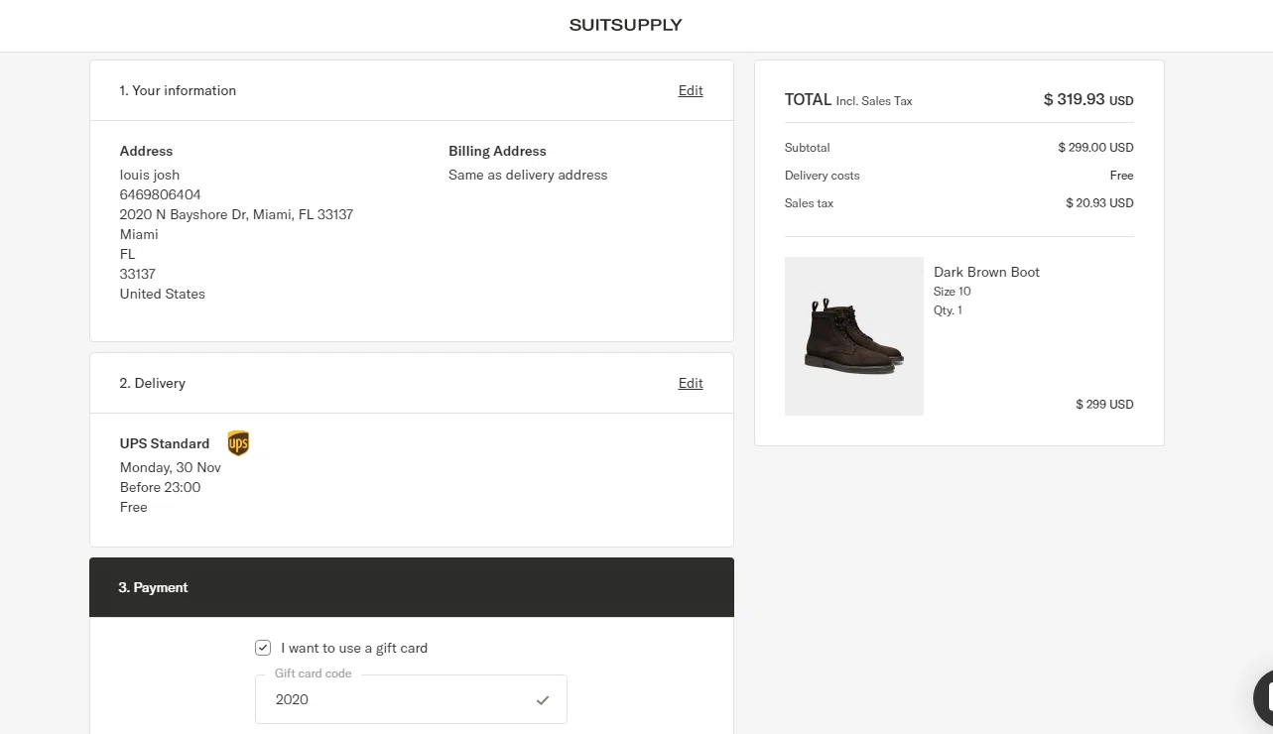Click the UPS logo icon
This screenshot has width=1273, height=734.
coord(238,443)
